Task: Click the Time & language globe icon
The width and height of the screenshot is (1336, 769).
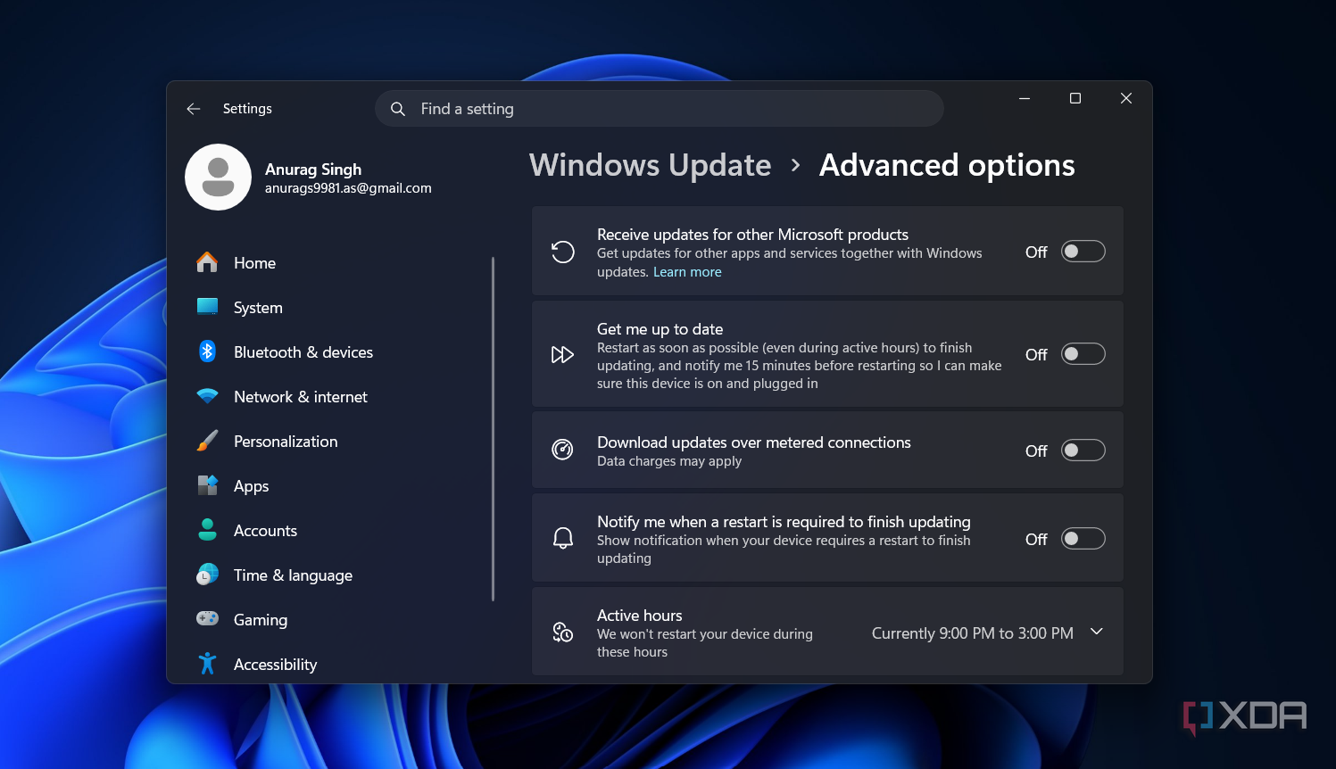Action: 207,575
